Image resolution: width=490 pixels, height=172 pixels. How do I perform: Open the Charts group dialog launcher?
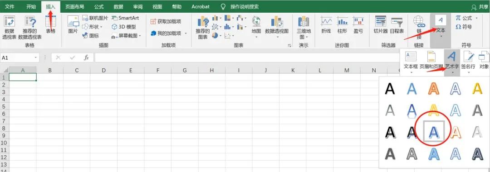tap(289, 46)
